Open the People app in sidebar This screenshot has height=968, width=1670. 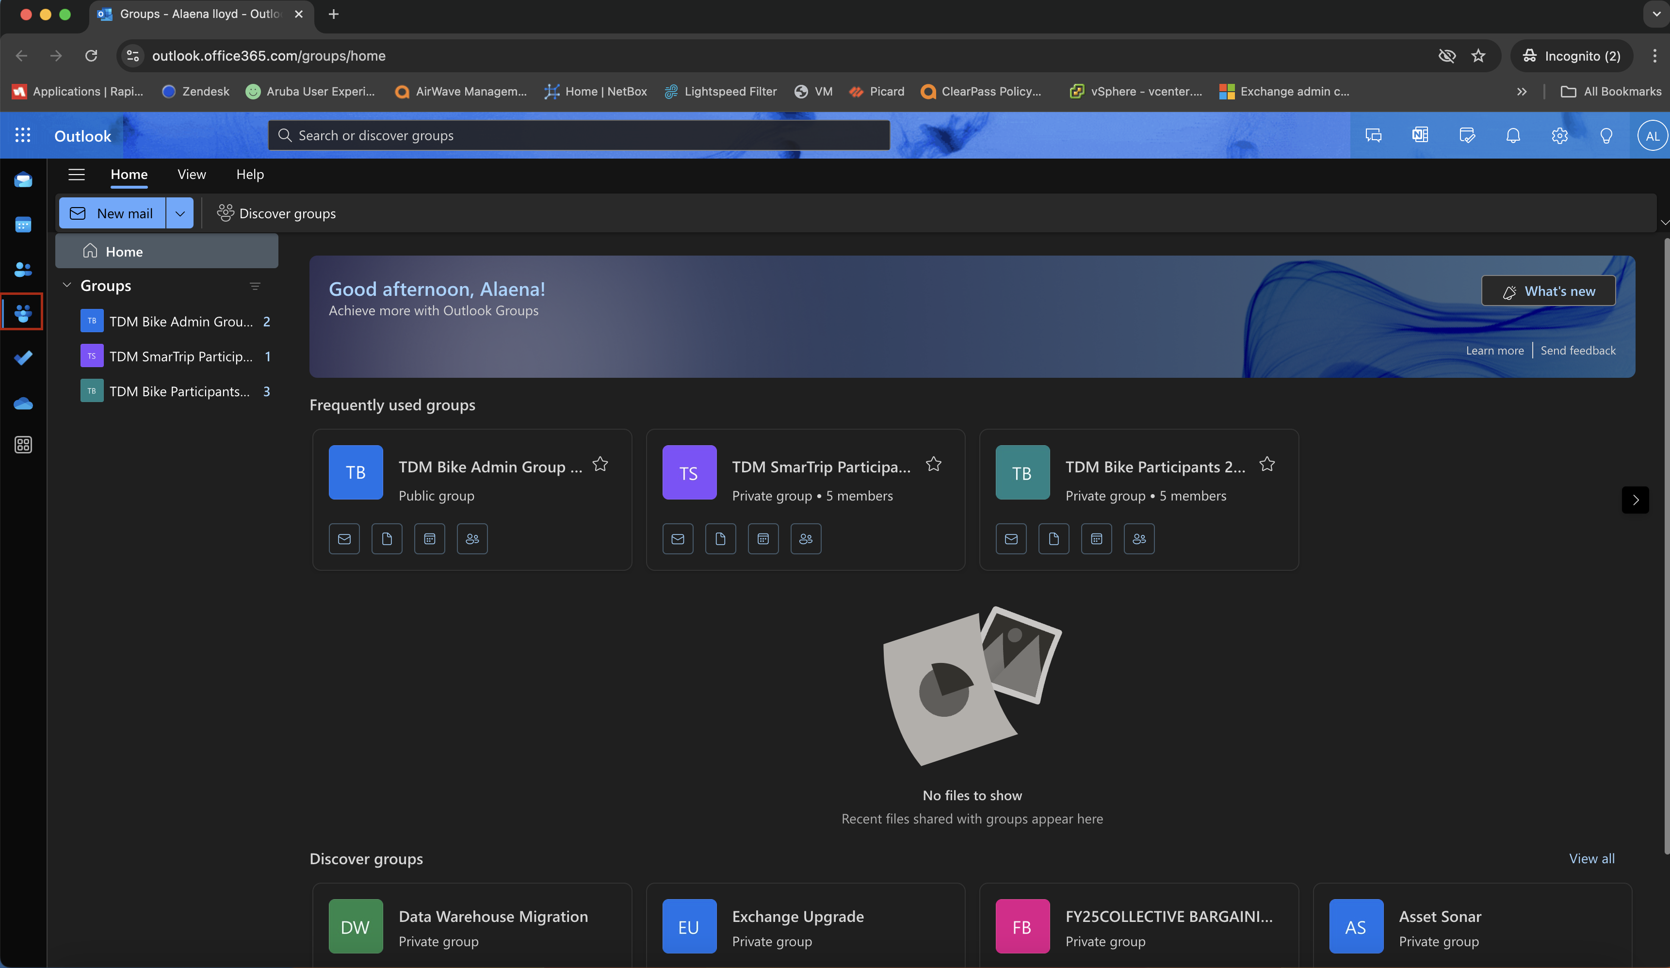[x=23, y=270]
